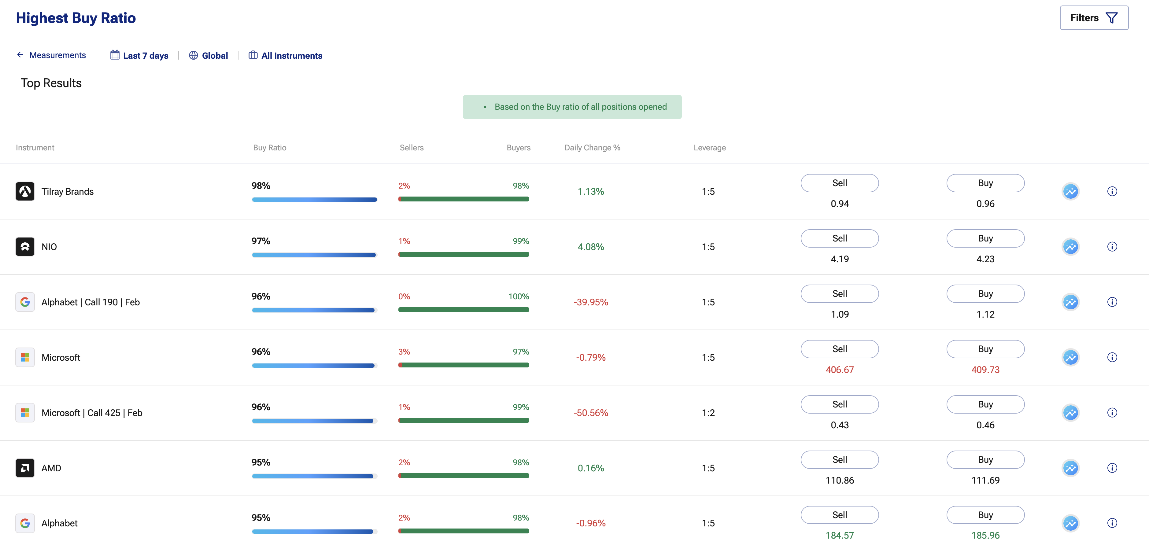Click the Tilray Brands buy ratio bar
This screenshot has height=549, width=1149.
(314, 199)
